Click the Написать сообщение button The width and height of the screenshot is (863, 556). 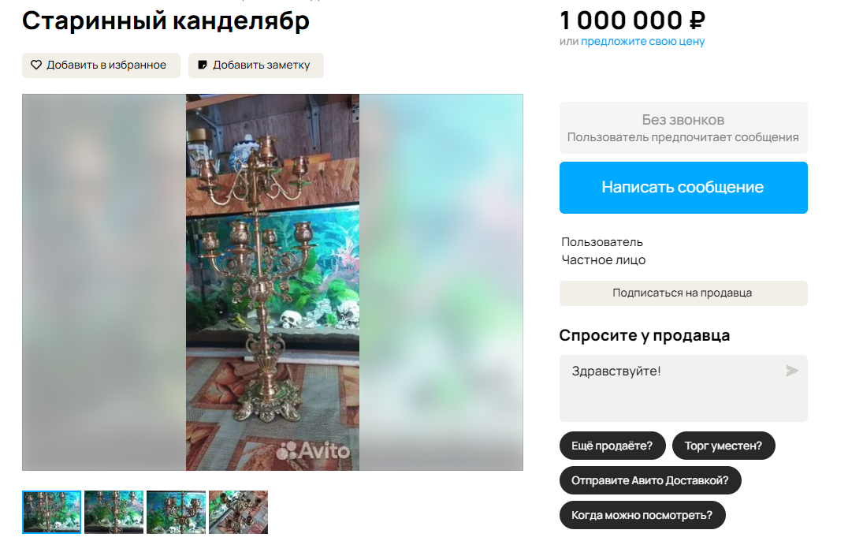tap(683, 187)
